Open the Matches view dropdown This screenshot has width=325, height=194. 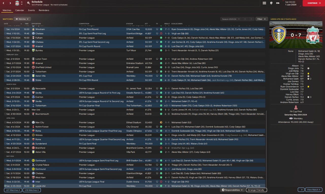22,19
